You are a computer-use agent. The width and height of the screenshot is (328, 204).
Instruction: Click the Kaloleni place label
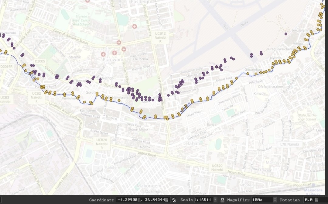pyautogui.click(x=113, y=167)
